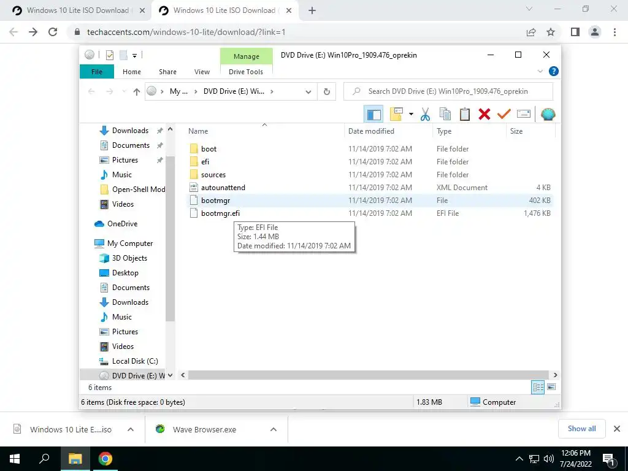Viewport: 628px width, 471px height.
Task: Open the File menu tab
Action: pyautogui.click(x=96, y=72)
